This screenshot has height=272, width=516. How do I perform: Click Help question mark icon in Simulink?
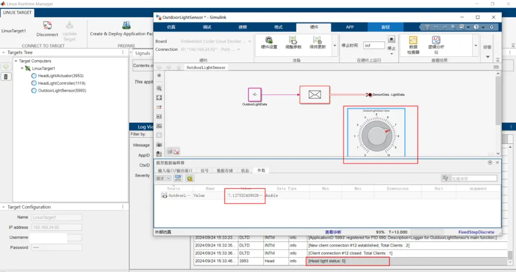tap(476, 27)
